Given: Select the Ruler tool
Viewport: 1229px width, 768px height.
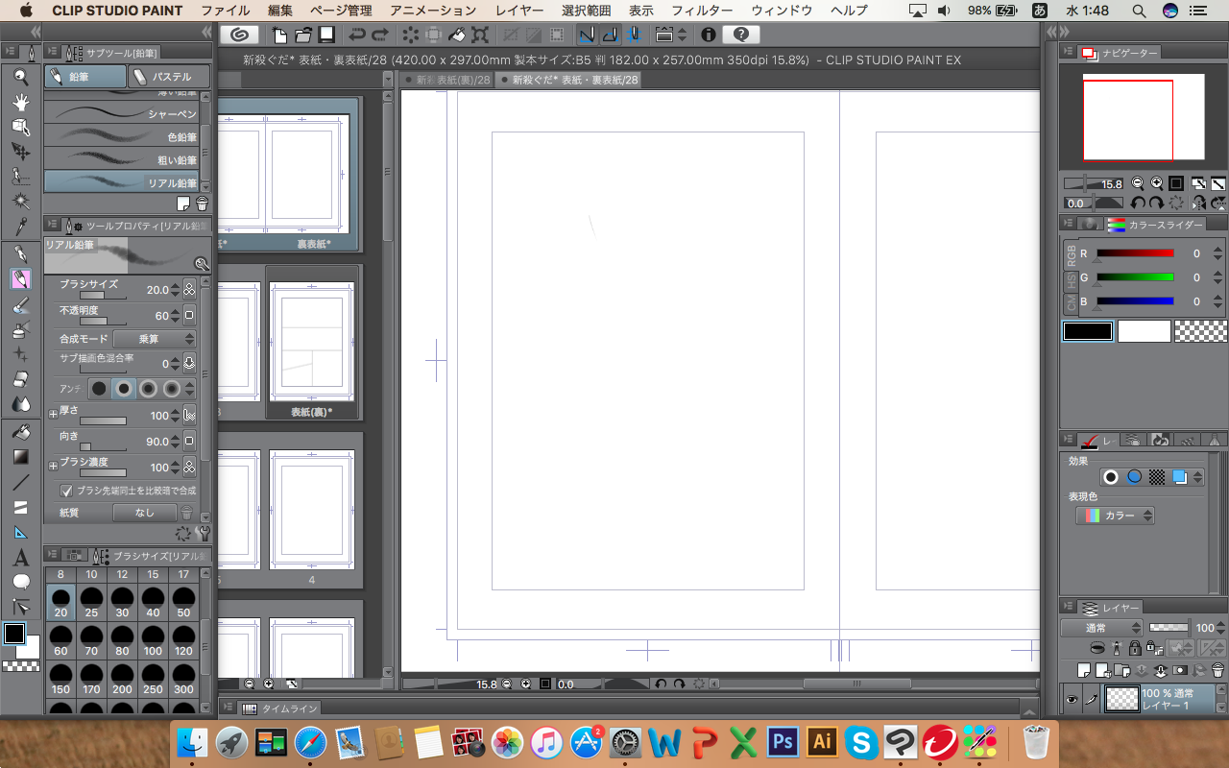Looking at the screenshot, I should [x=20, y=532].
